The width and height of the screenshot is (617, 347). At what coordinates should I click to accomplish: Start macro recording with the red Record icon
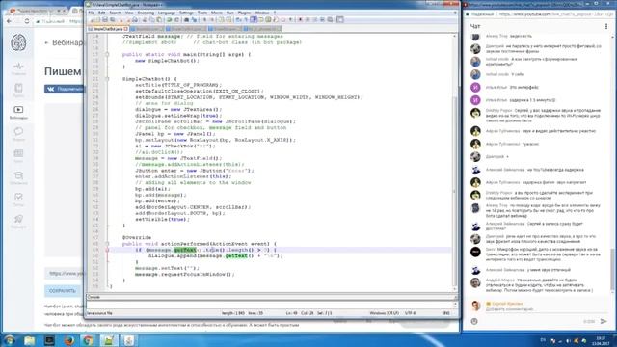(300, 19)
